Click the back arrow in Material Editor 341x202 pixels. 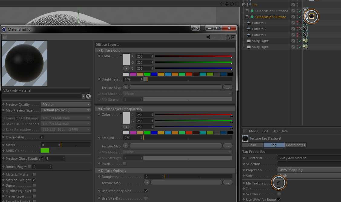pos(208,37)
